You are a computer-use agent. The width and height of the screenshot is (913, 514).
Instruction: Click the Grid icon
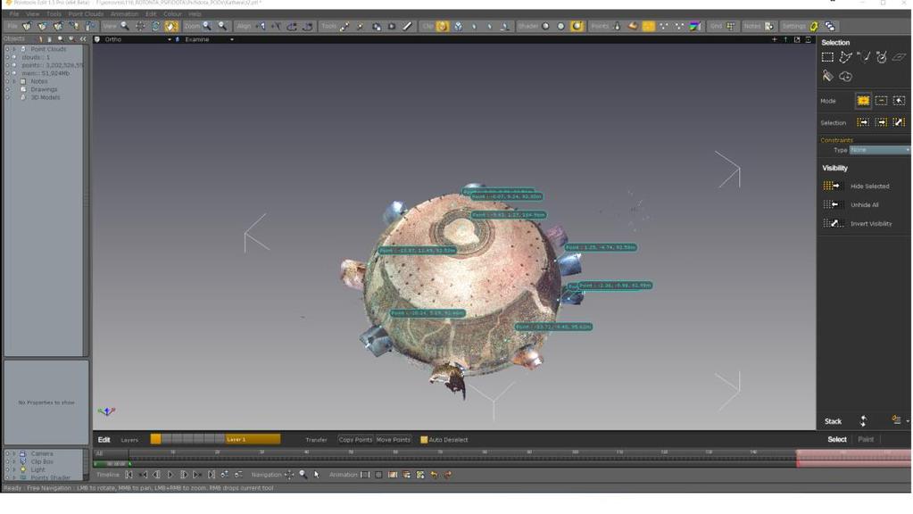point(731,26)
